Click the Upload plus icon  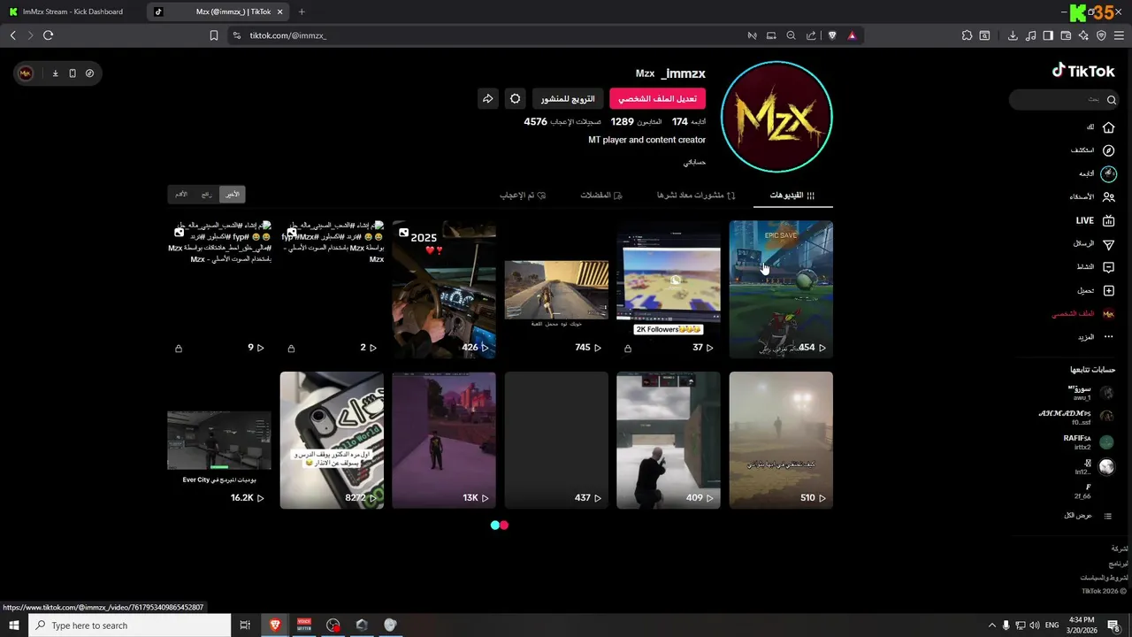coord(1108,290)
